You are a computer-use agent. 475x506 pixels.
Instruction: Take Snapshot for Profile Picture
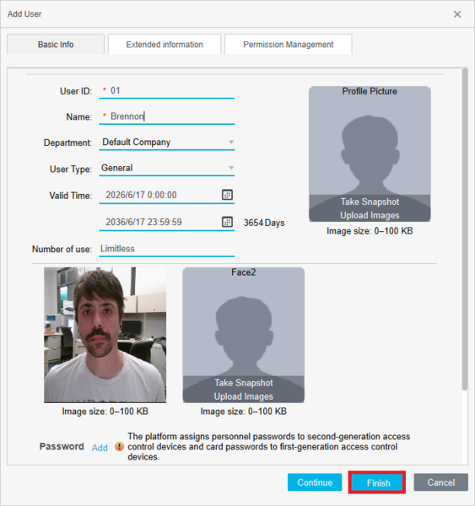click(x=370, y=202)
